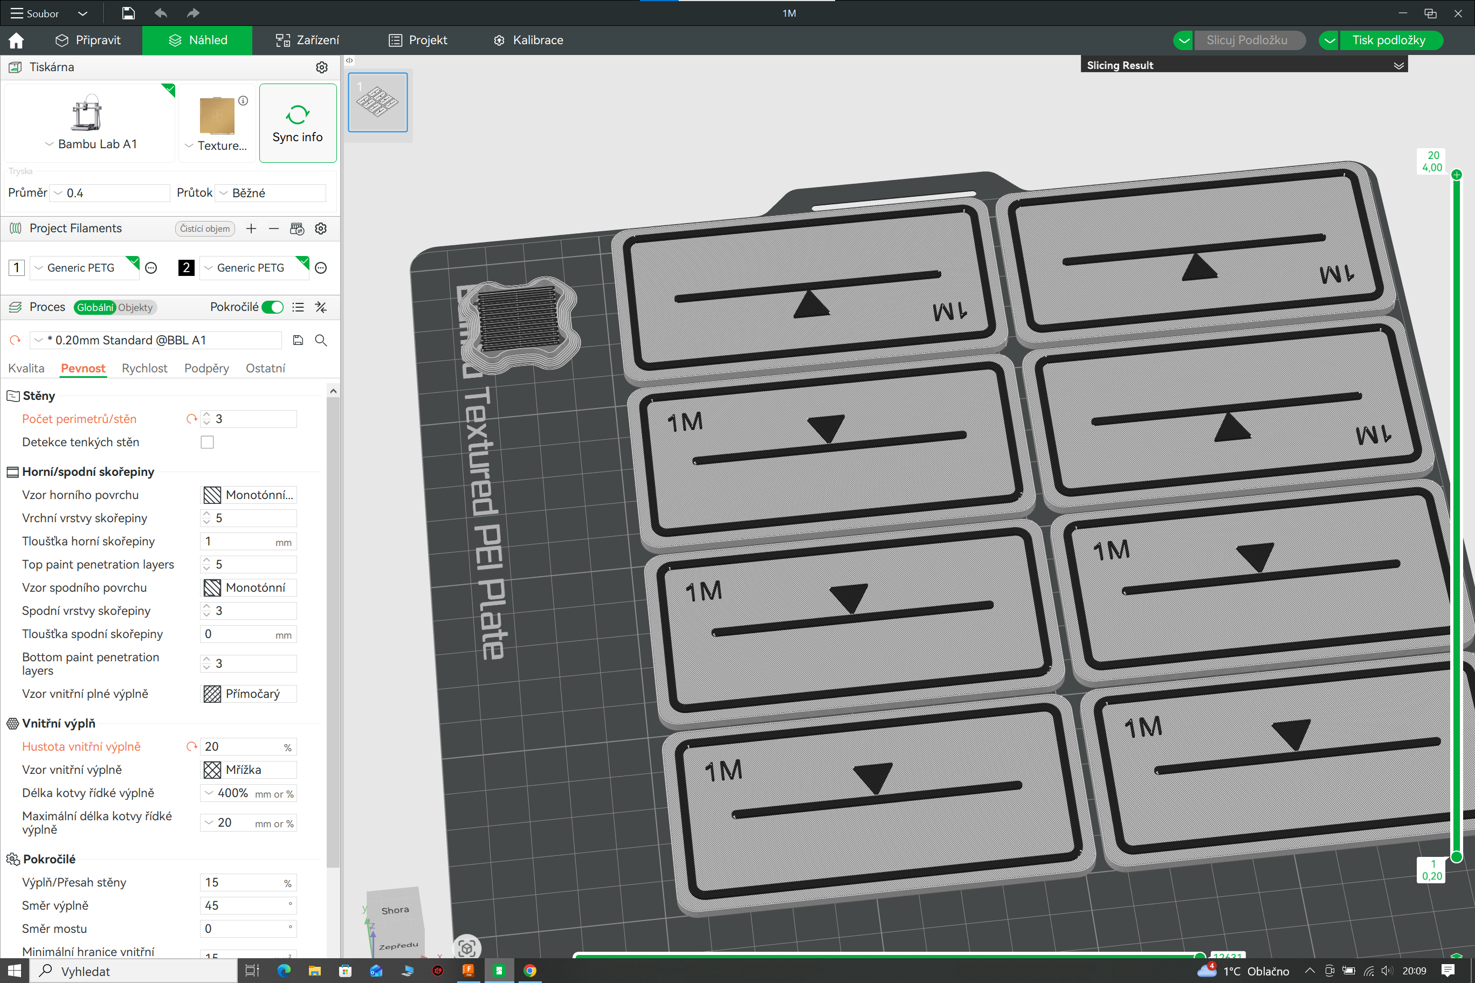Switch to Projekt tab
Image resolution: width=1475 pixels, height=983 pixels.
click(x=418, y=40)
